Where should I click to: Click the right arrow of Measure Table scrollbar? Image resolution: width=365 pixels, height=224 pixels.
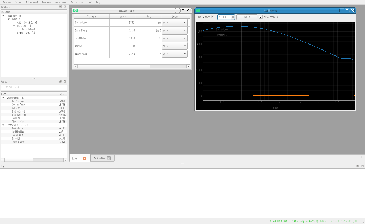188,66
